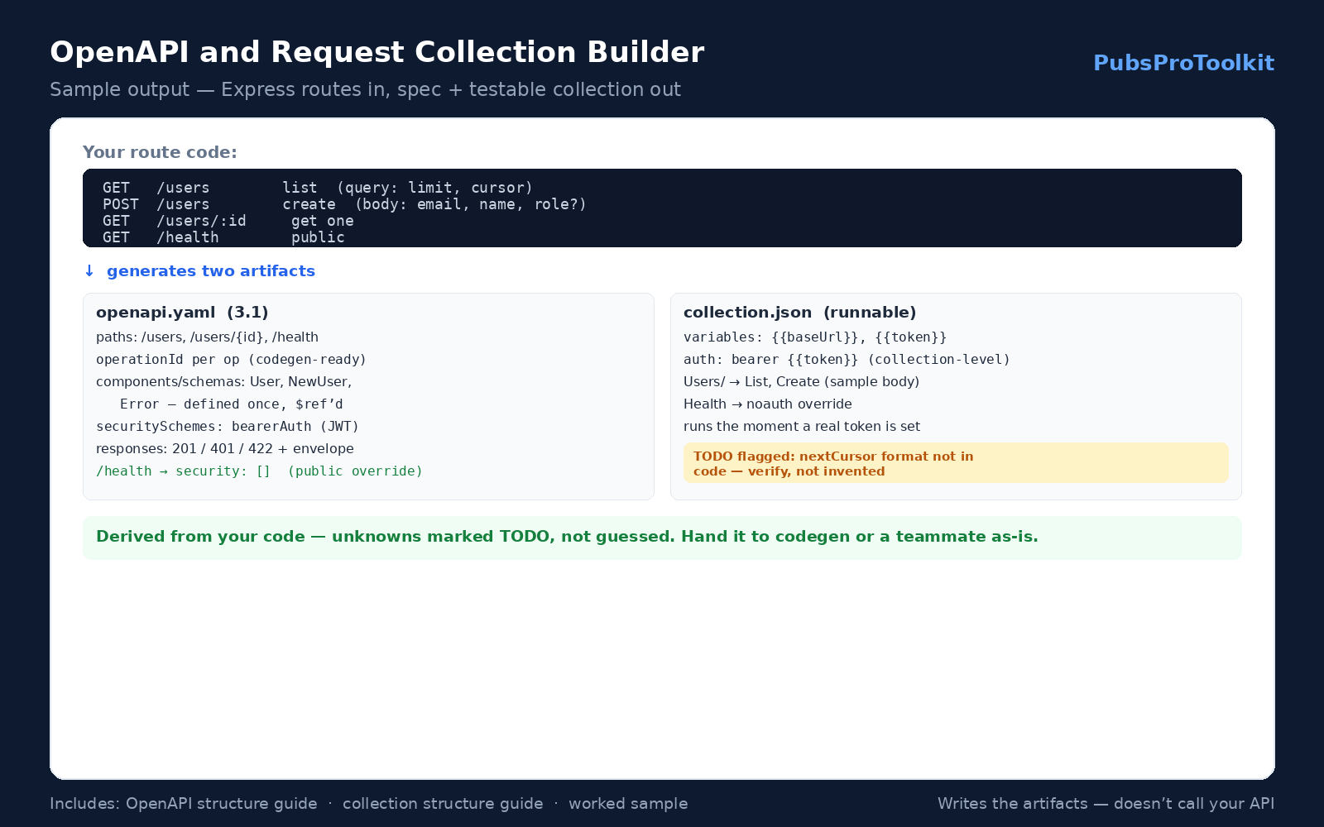Select the 'GET /health public' route line
The image size is (1324, 827).
(x=223, y=237)
